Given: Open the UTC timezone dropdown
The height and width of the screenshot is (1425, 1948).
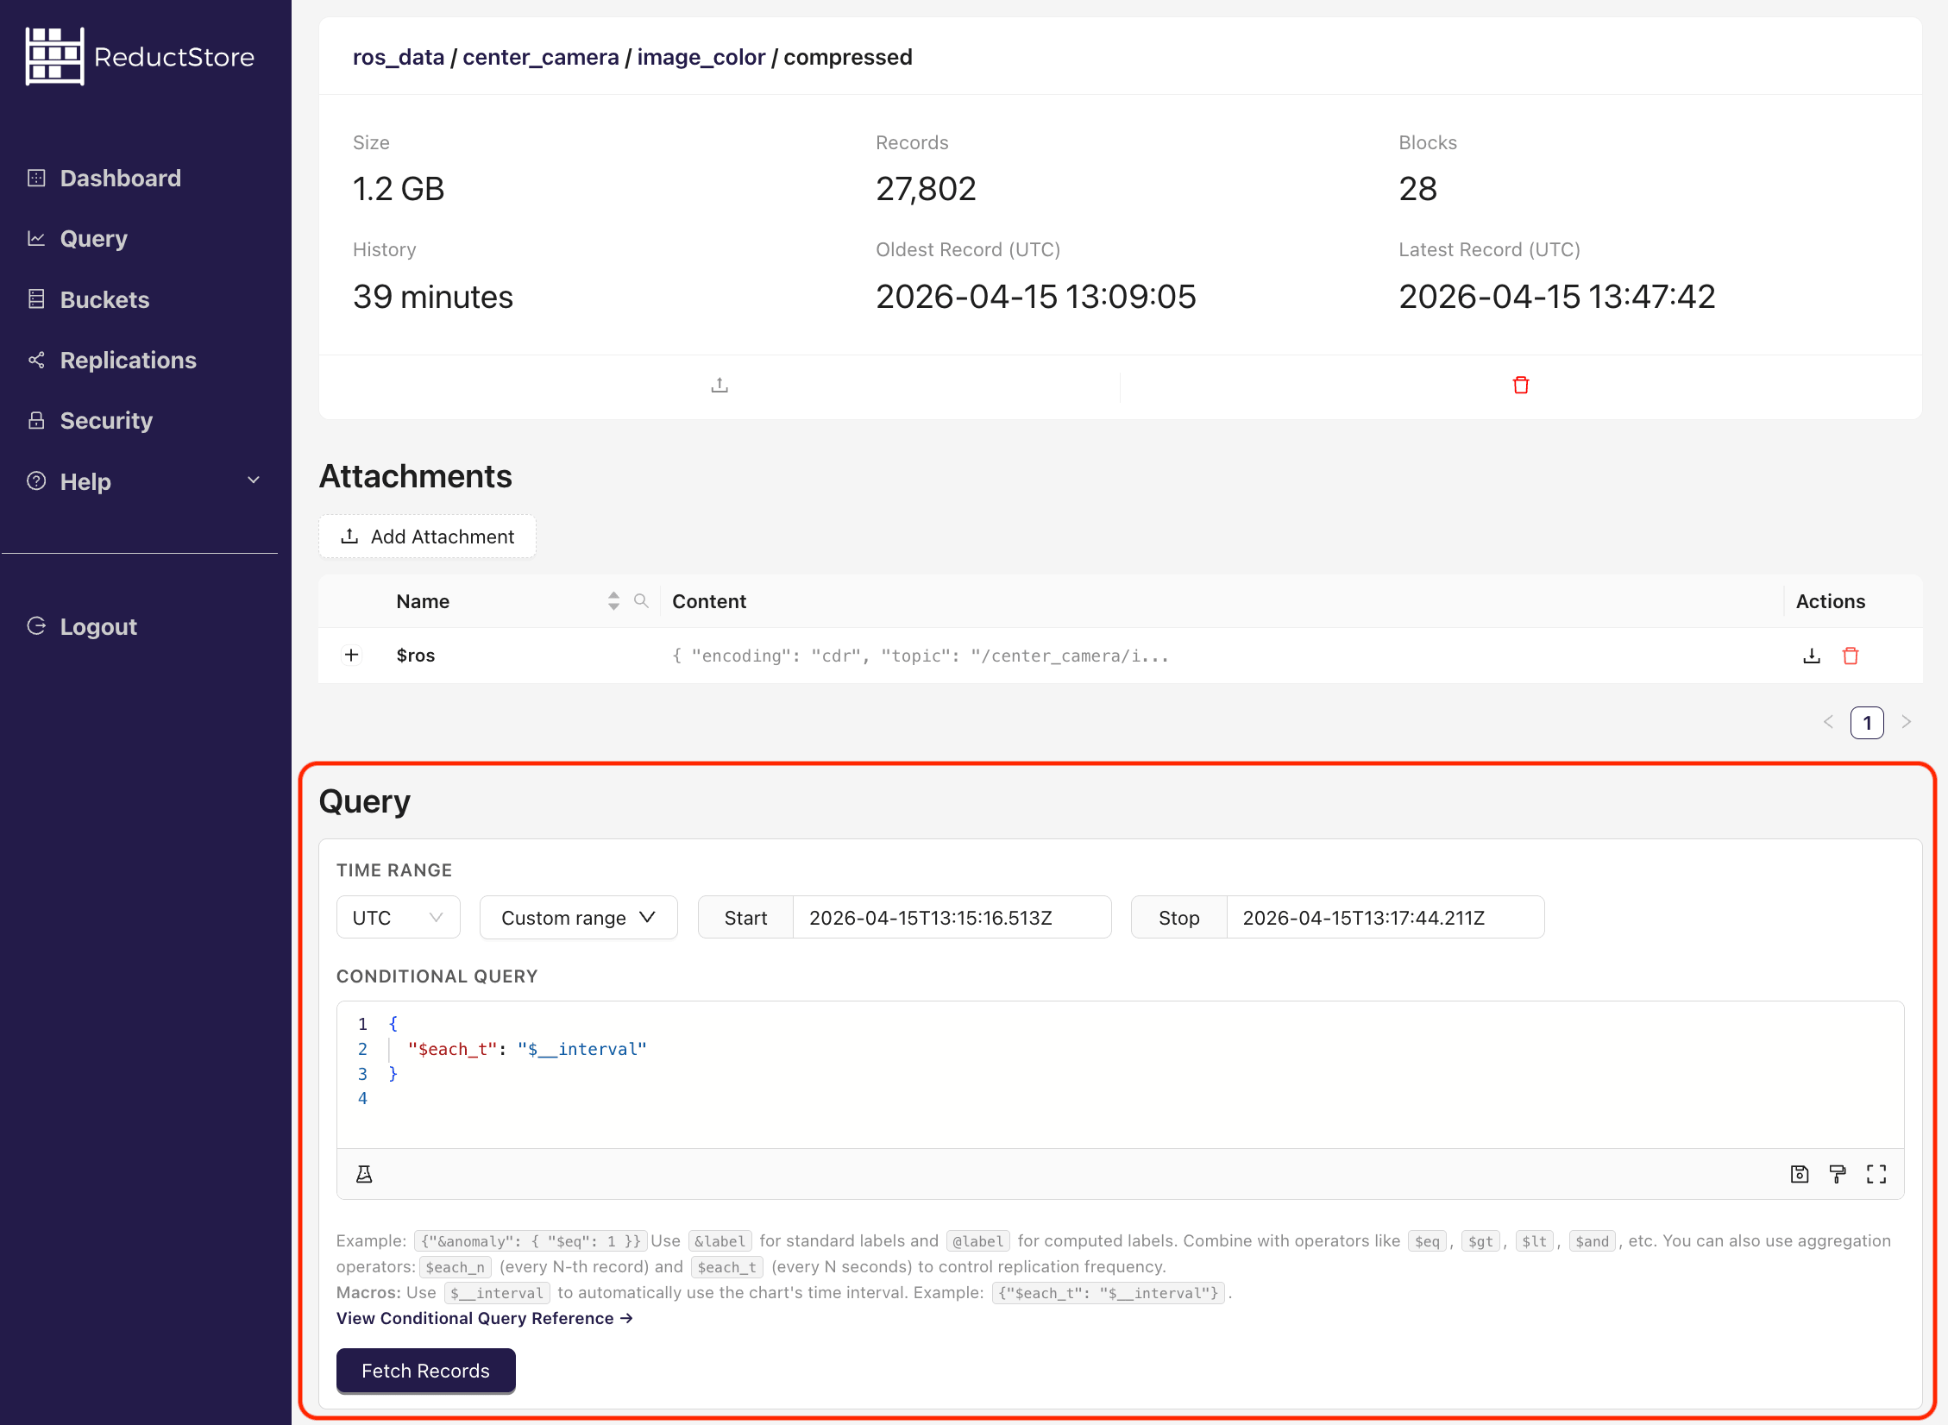Looking at the screenshot, I should [x=398, y=917].
